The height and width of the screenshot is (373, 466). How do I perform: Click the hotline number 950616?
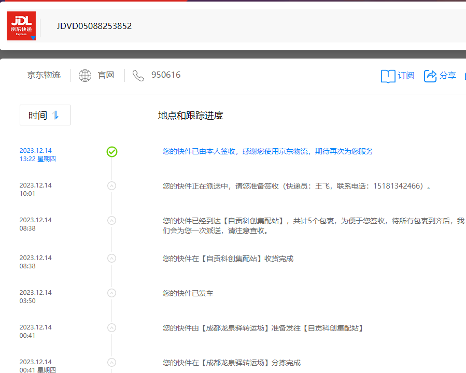pyautogui.click(x=166, y=75)
